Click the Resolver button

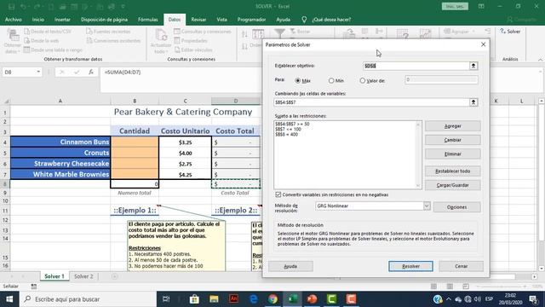tap(410, 266)
